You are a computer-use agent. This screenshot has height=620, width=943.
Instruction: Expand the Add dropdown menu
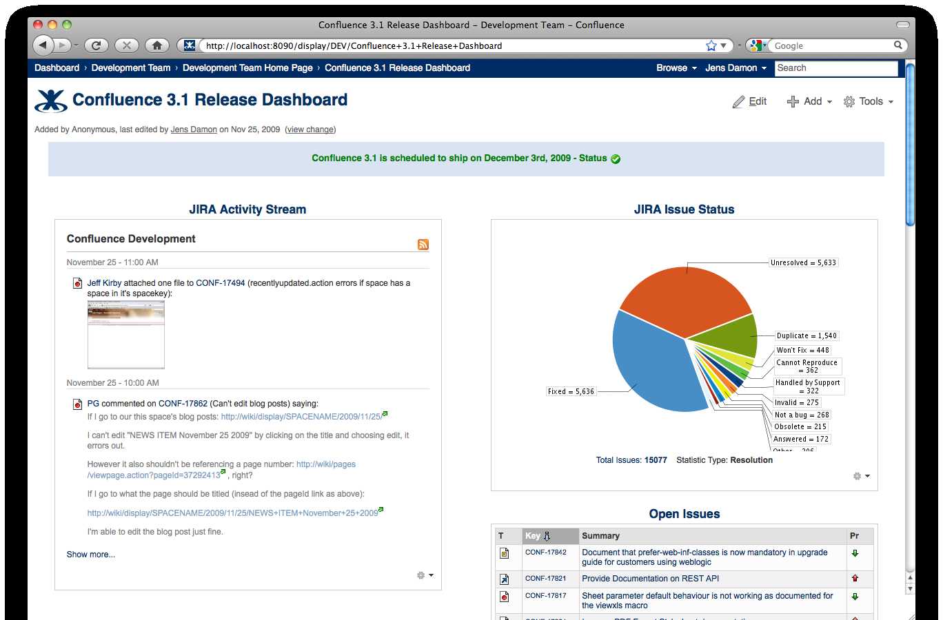(x=810, y=101)
